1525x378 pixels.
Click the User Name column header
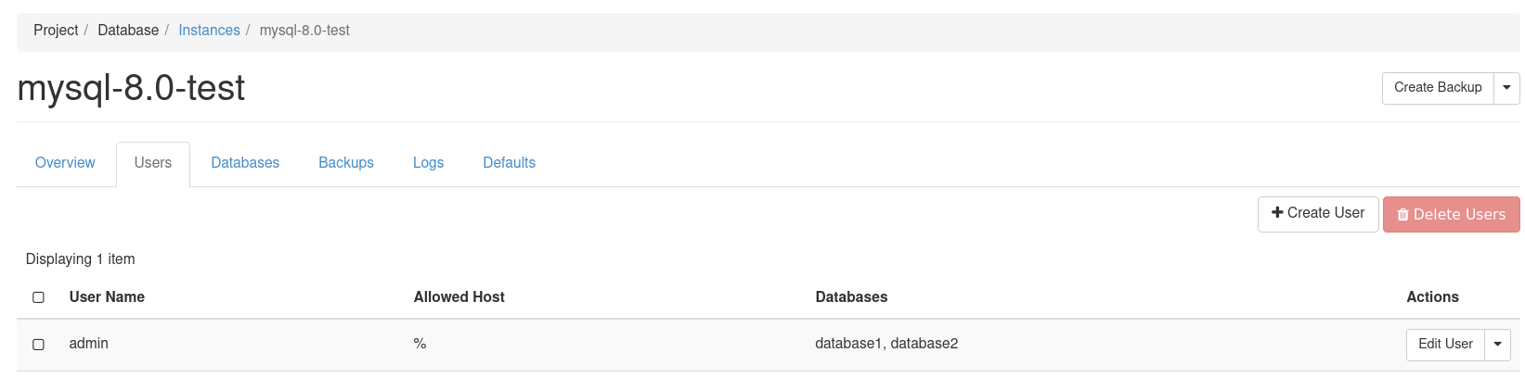point(107,297)
